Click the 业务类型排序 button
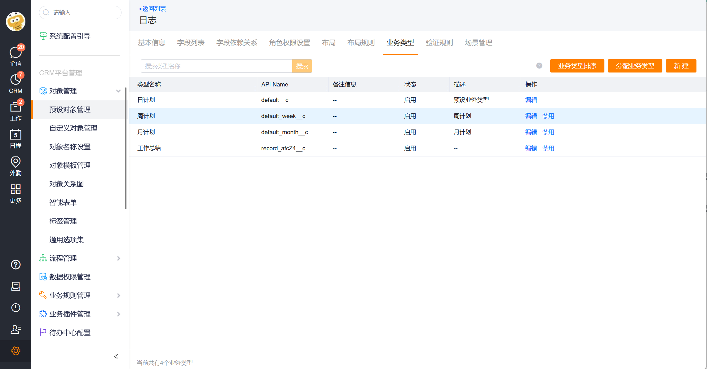The image size is (707, 369). [x=577, y=66]
